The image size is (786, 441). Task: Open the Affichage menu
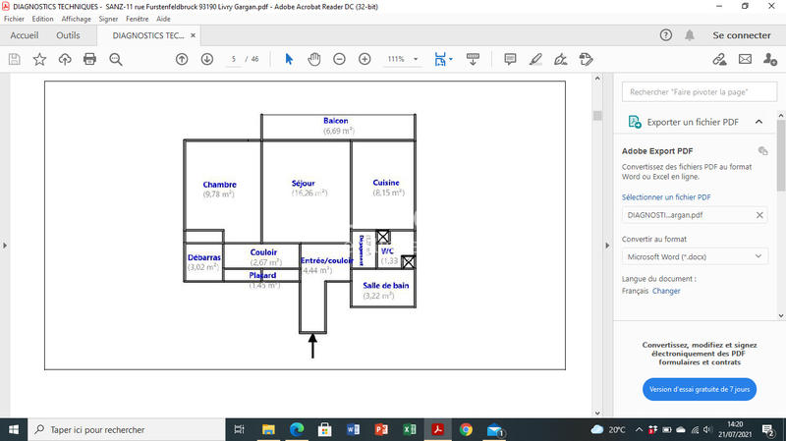click(76, 19)
